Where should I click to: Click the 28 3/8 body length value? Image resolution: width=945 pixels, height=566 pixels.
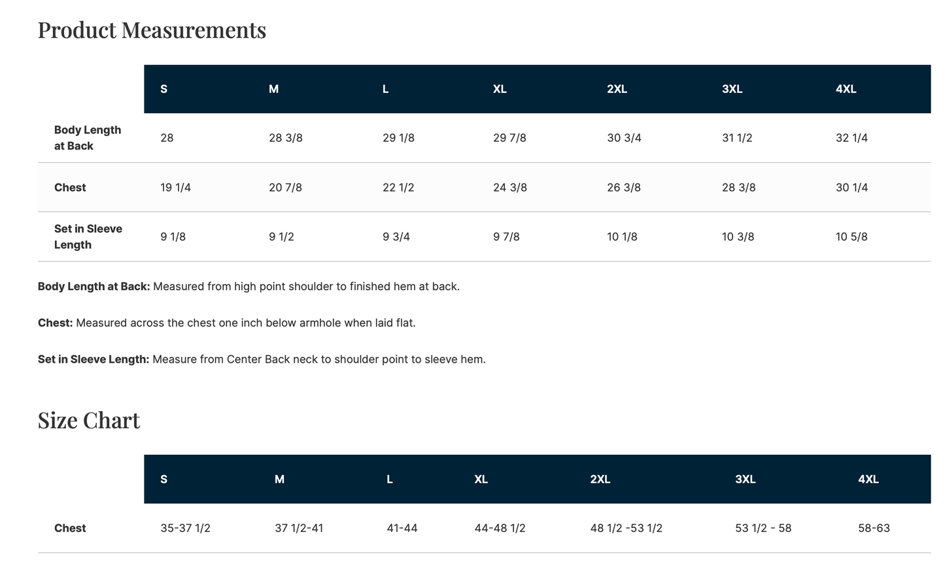[286, 138]
